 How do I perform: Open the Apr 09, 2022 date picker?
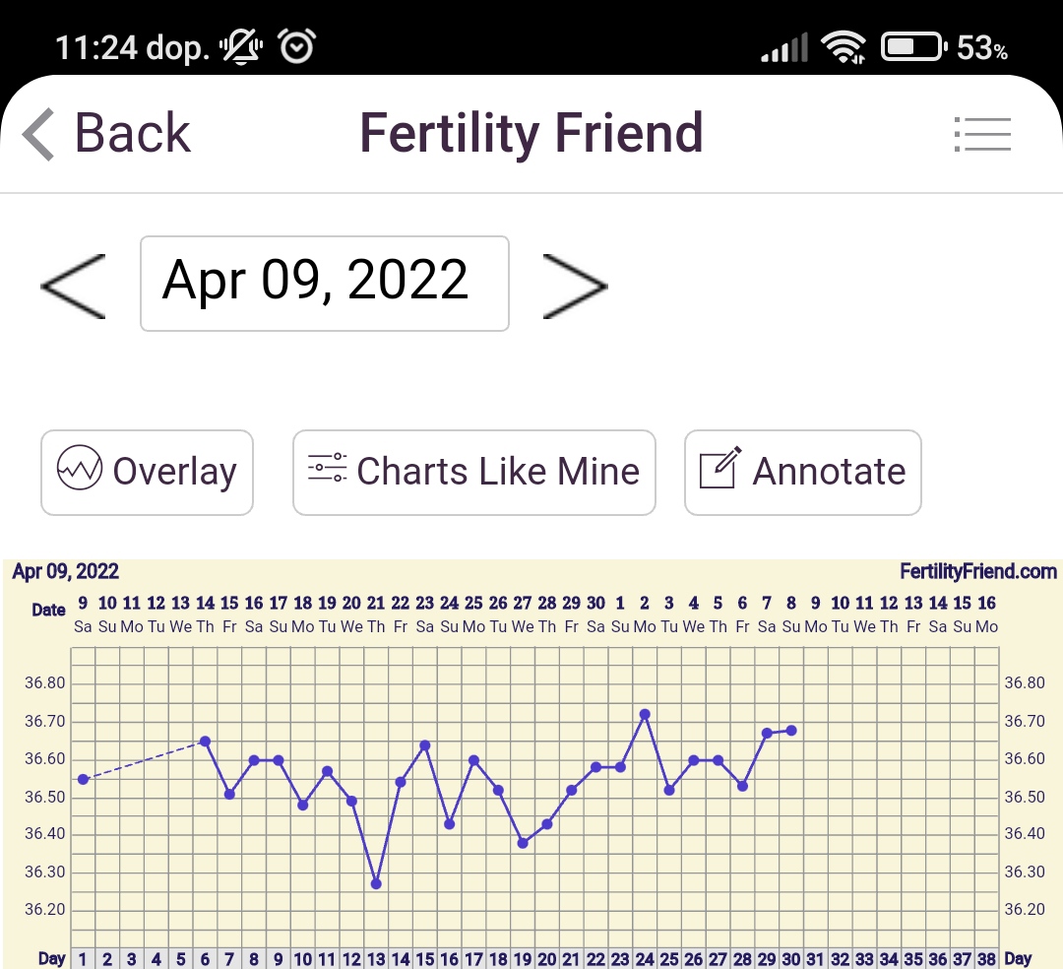pyautogui.click(x=325, y=283)
